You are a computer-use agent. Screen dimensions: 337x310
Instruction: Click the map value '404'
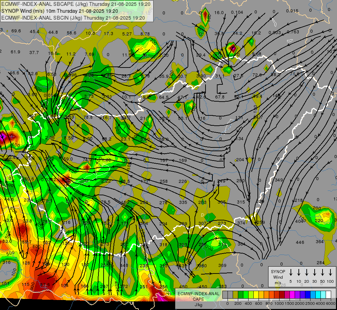pos(299,221)
